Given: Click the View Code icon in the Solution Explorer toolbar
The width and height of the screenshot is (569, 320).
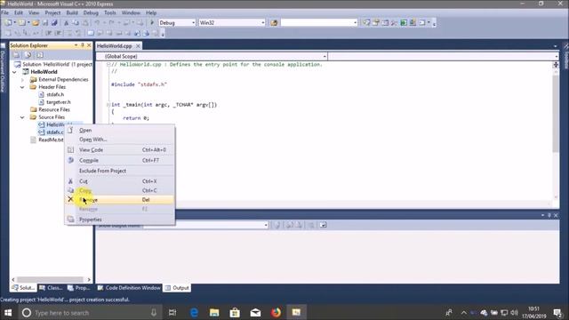Looking at the screenshot, I should click(40, 55).
